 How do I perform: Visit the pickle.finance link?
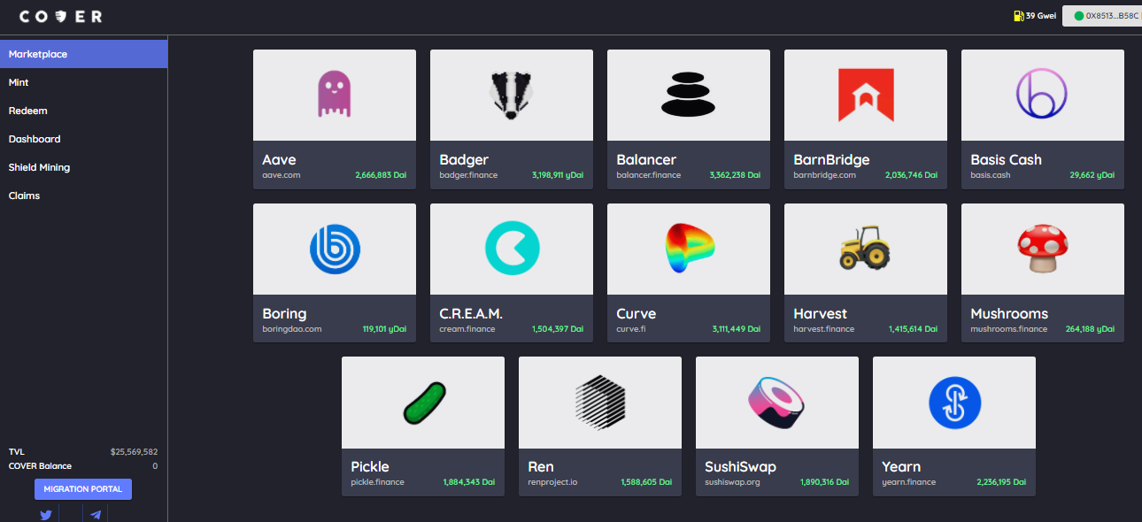click(x=377, y=482)
